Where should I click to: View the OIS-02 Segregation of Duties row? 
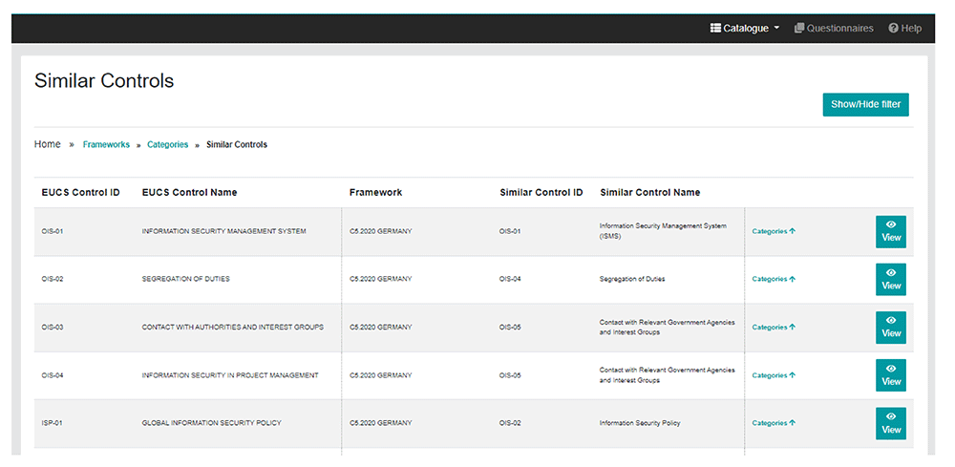pyautogui.click(x=890, y=280)
